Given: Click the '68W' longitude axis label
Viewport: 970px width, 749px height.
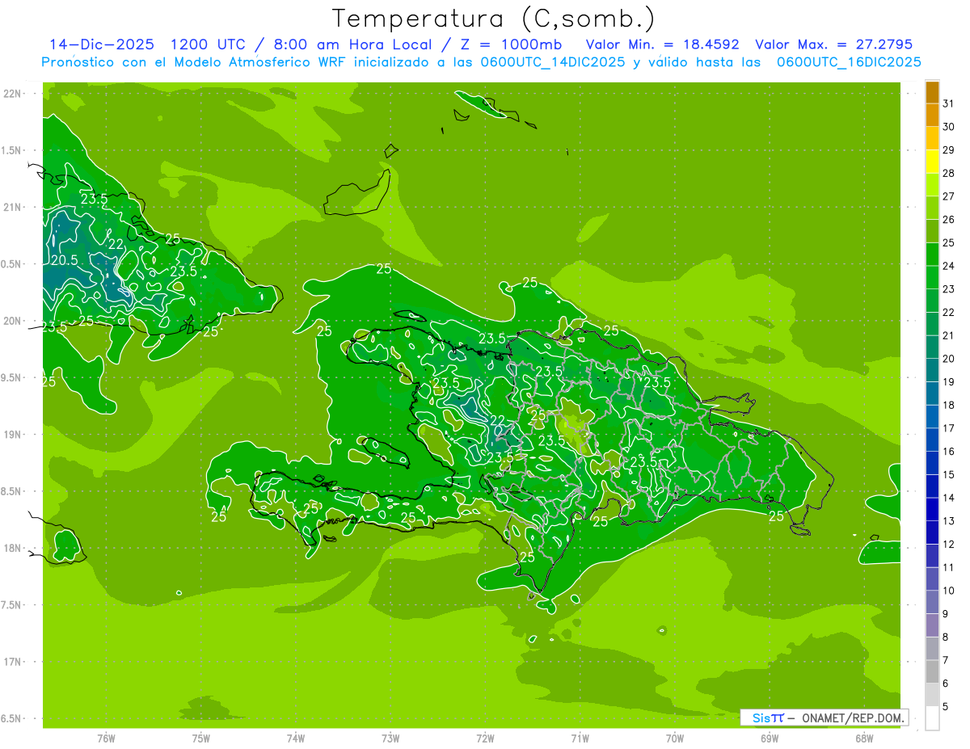Looking at the screenshot, I should [x=865, y=738].
